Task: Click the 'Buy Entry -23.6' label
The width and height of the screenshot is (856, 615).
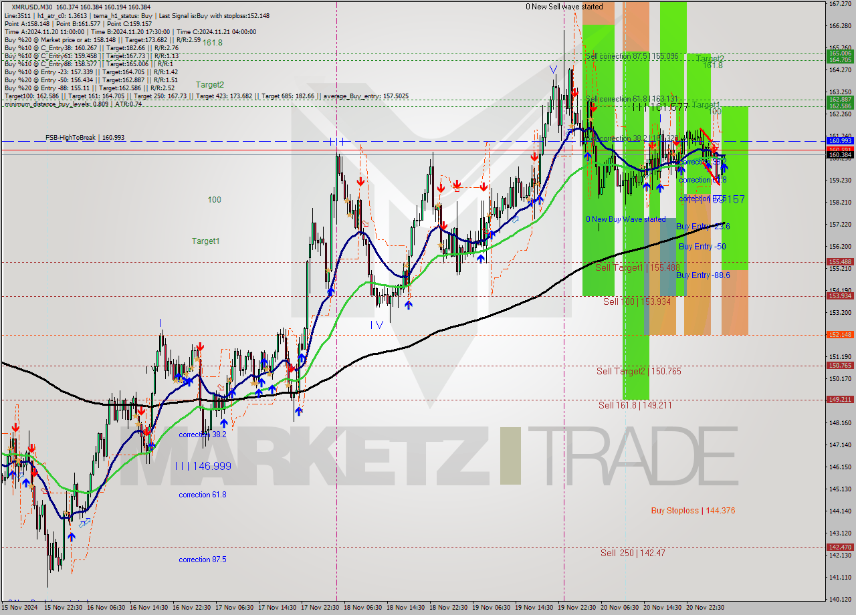Action: point(703,227)
